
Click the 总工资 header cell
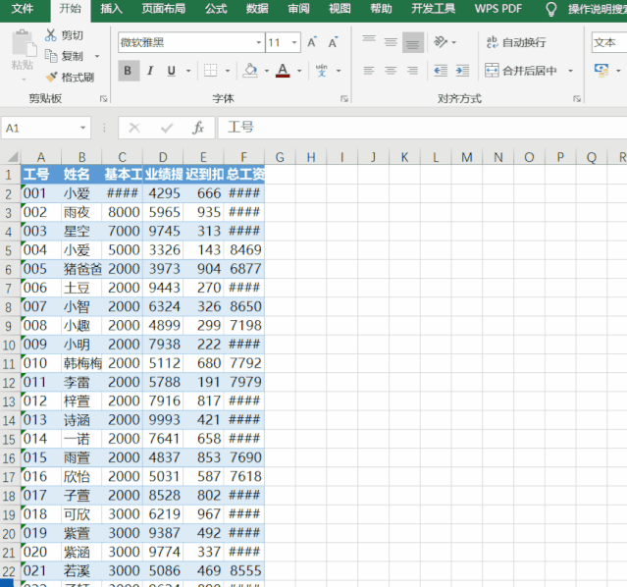click(244, 174)
